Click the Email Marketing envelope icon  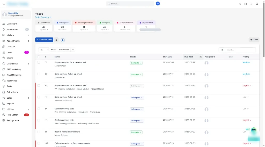pyautogui.click(x=4, y=75)
